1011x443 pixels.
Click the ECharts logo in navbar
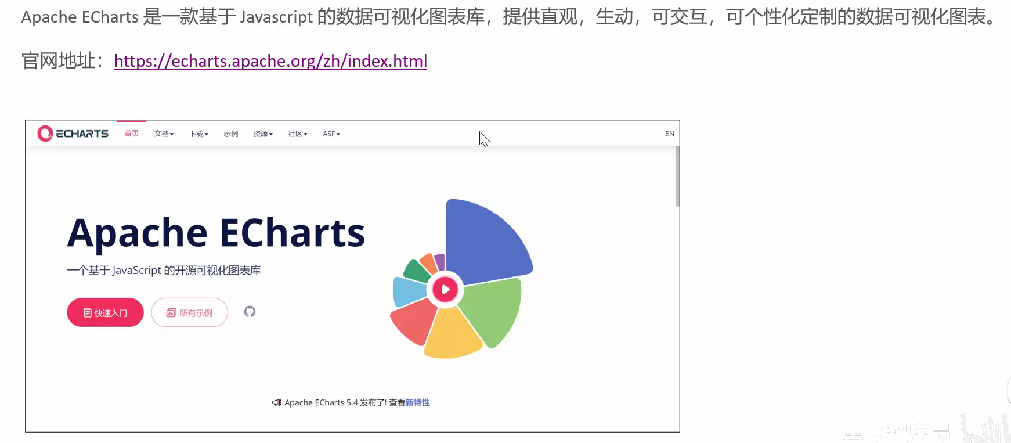pyautogui.click(x=73, y=134)
